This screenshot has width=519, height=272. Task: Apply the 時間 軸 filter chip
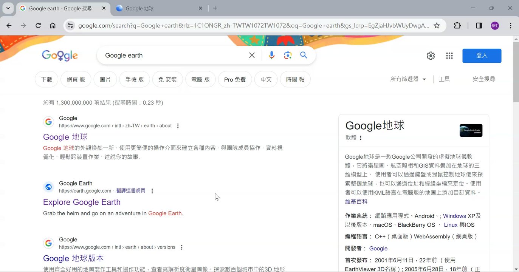tap(295, 80)
